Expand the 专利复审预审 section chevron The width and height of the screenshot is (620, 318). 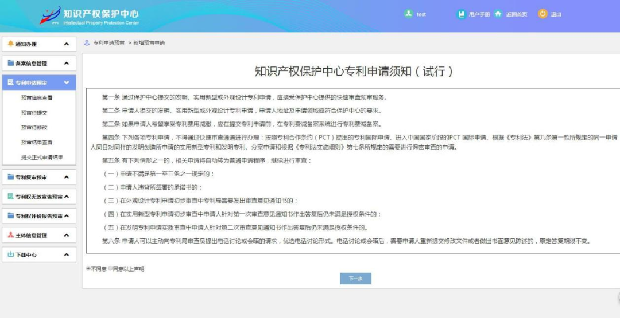tap(67, 177)
